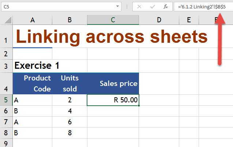Expand the Name Box dropdown arrow
Viewport: 233px width, 147px height.
117,7
